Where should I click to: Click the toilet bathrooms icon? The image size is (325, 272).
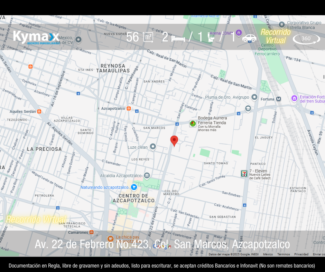[211, 38]
